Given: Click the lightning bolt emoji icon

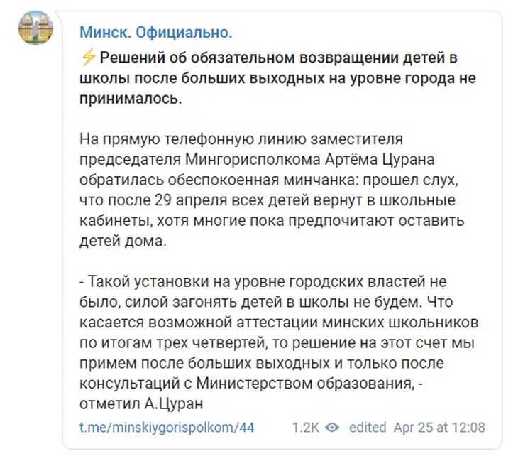Looking at the screenshot, I should pos(87,60).
